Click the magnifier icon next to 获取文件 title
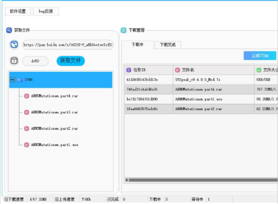 pos(9,30)
